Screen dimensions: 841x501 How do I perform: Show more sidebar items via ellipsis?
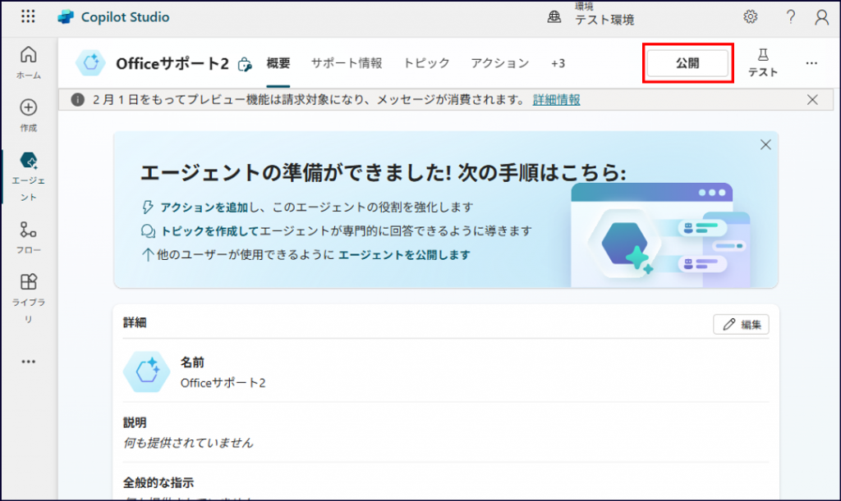tap(29, 362)
